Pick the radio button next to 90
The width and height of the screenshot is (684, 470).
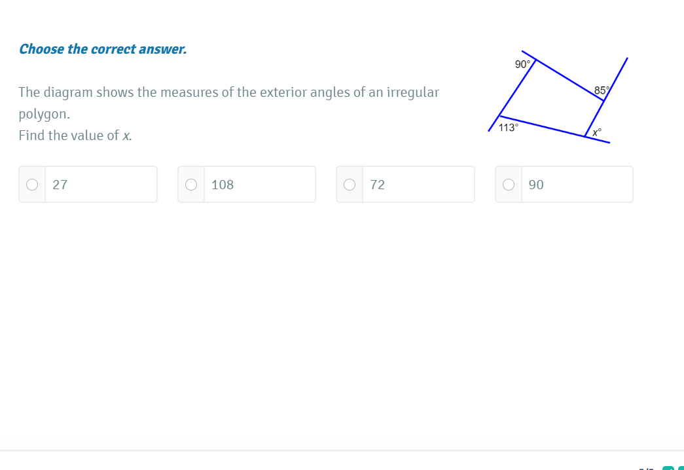click(509, 185)
